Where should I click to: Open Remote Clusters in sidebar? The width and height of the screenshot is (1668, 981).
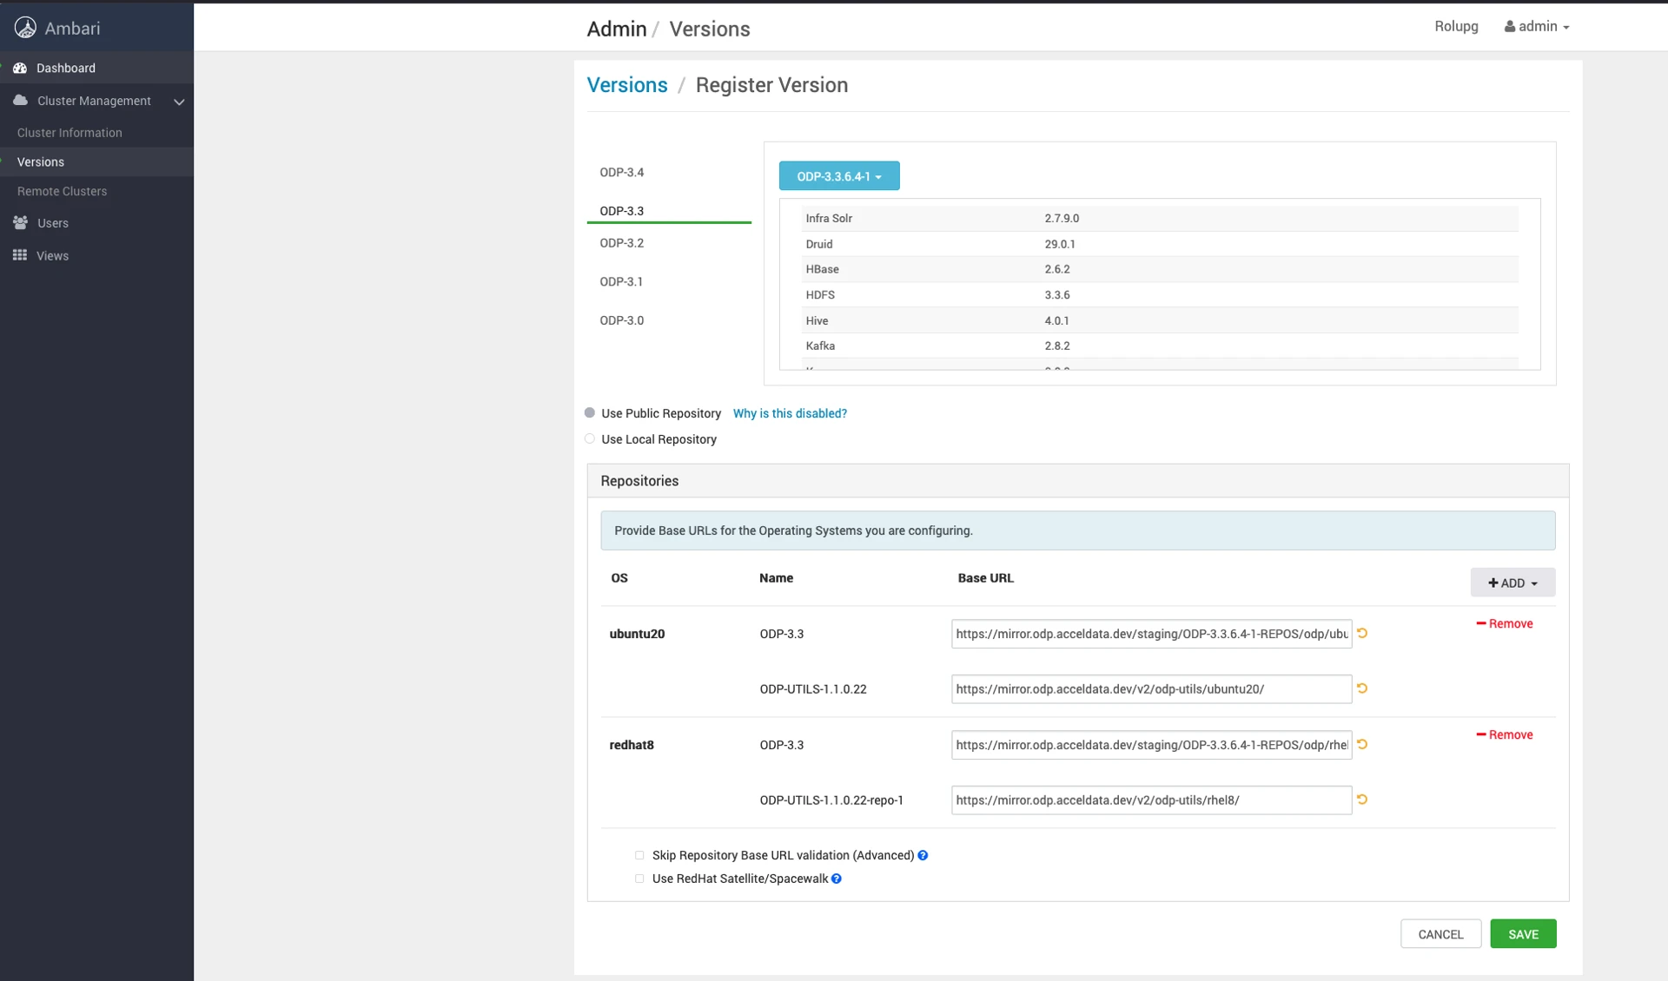pos(62,191)
